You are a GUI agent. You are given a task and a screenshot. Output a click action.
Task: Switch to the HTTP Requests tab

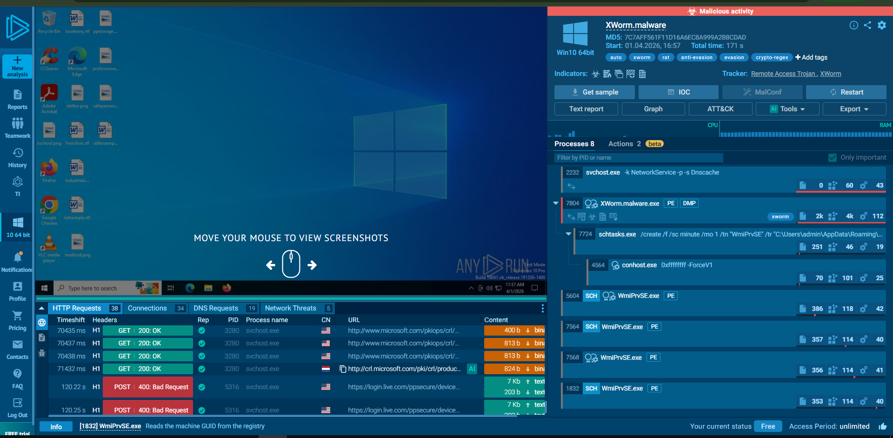click(x=86, y=308)
